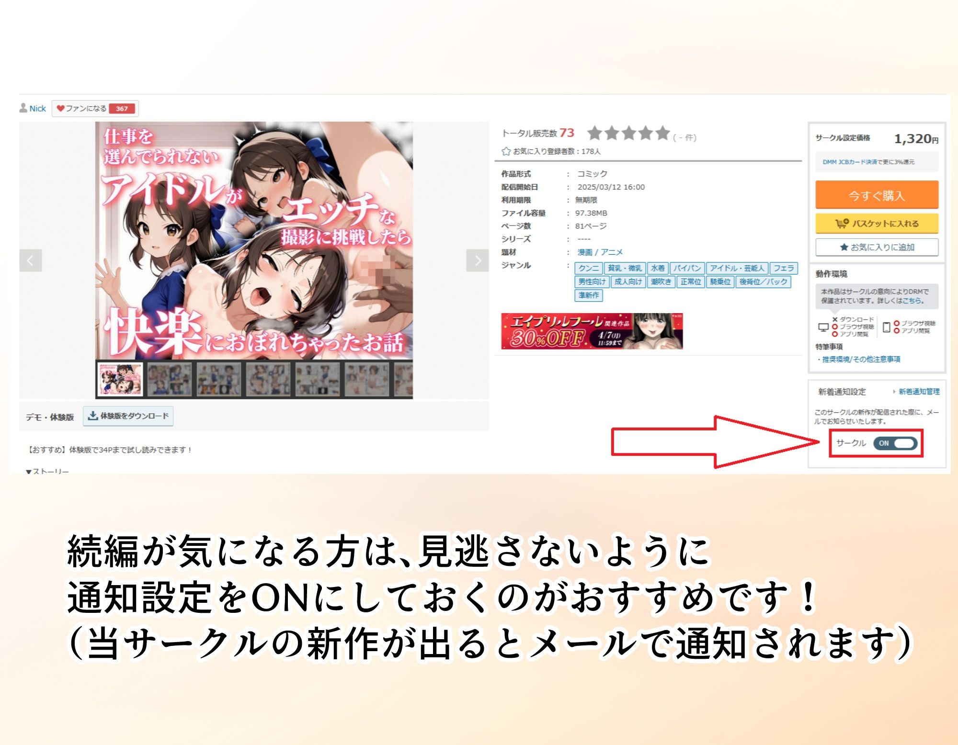Click the star rating icons
This screenshot has width=958, height=745.
[628, 134]
